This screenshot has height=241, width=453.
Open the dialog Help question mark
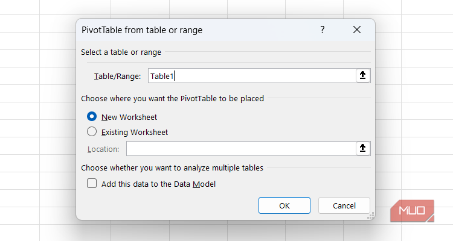point(323,30)
